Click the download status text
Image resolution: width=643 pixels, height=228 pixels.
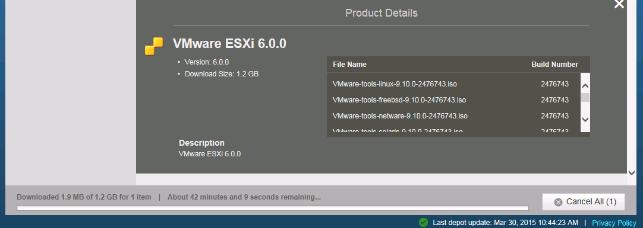click(x=169, y=197)
